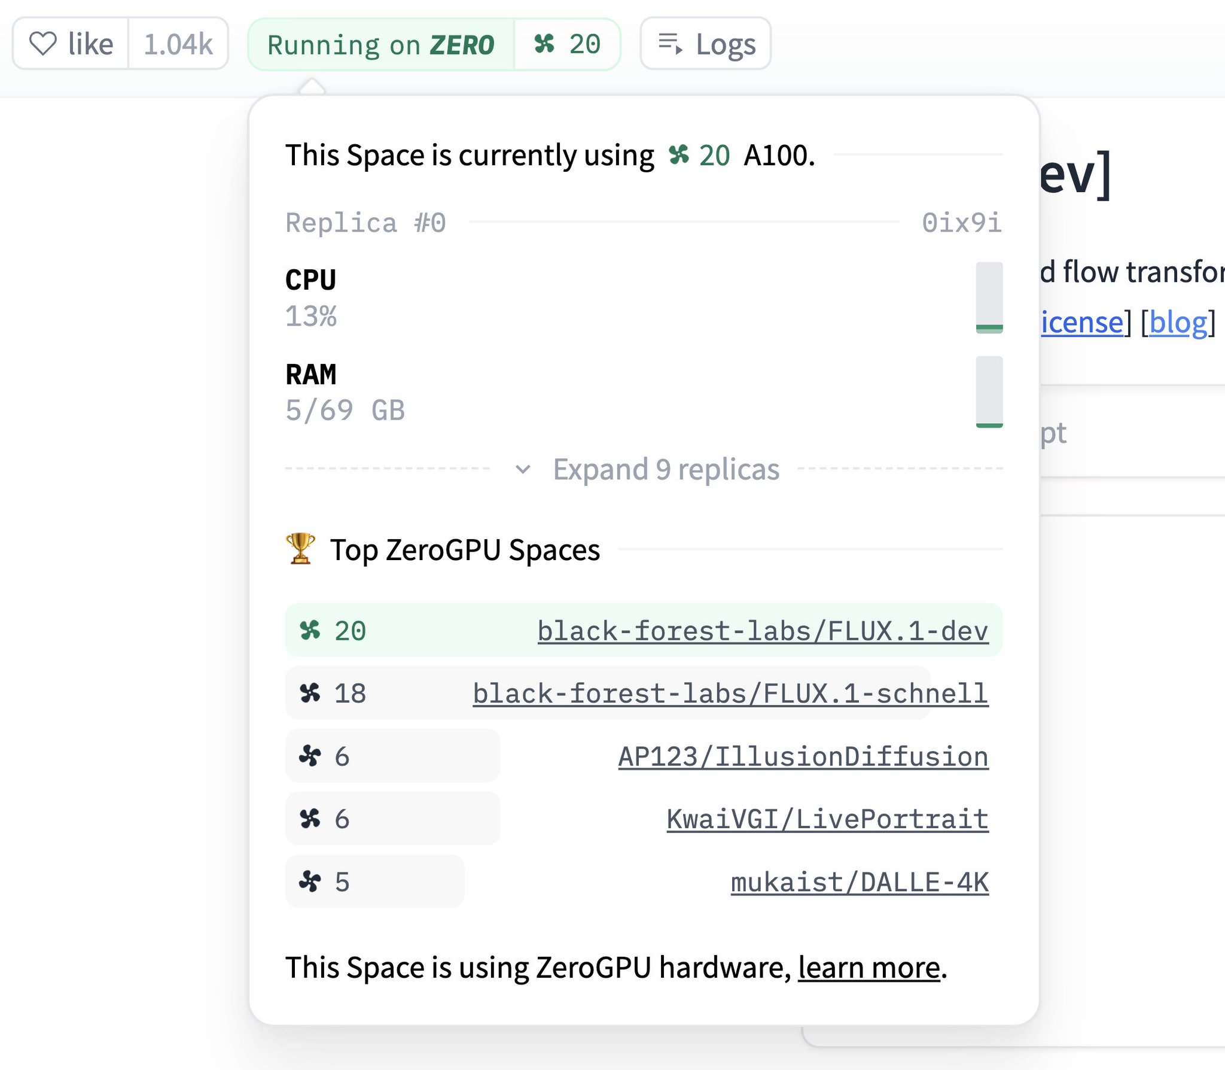The width and height of the screenshot is (1225, 1070).
Task: Click the Logs list icon
Action: [670, 44]
